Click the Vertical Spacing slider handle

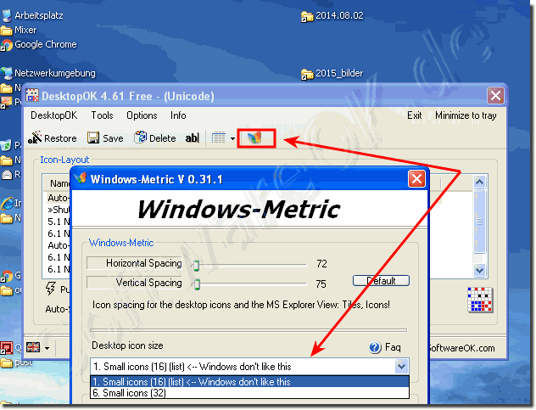tap(198, 284)
